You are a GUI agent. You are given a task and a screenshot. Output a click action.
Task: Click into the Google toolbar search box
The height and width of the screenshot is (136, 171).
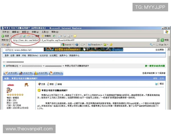pyautogui.click(x=36, y=44)
